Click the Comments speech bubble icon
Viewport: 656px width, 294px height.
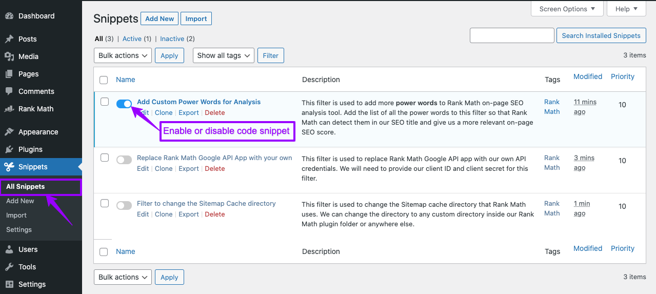[9, 91]
